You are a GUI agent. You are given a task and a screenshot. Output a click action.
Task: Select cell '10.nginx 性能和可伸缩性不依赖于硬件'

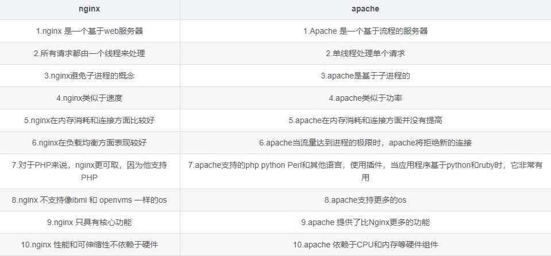click(90, 245)
